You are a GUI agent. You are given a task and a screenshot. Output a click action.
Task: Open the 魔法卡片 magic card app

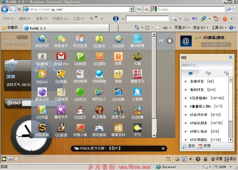coord(61,112)
